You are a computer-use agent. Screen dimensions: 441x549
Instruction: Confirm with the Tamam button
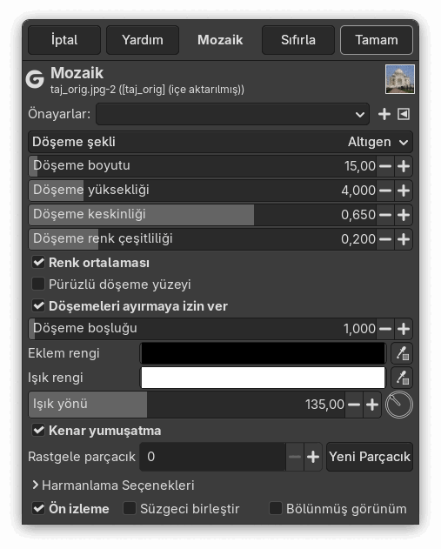[x=377, y=40]
